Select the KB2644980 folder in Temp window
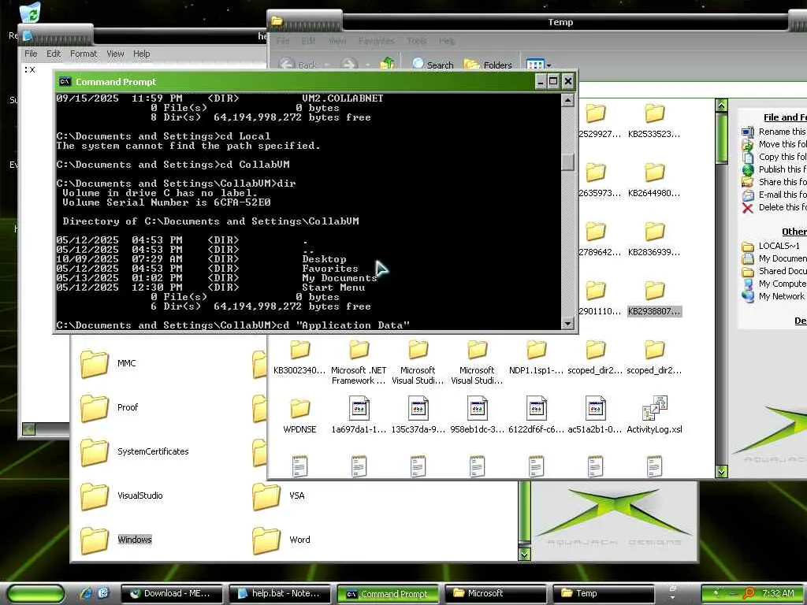Image resolution: width=807 pixels, height=605 pixels. [654, 180]
